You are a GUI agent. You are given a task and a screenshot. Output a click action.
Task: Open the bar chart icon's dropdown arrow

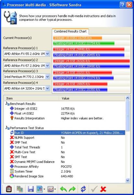coord(44,189)
